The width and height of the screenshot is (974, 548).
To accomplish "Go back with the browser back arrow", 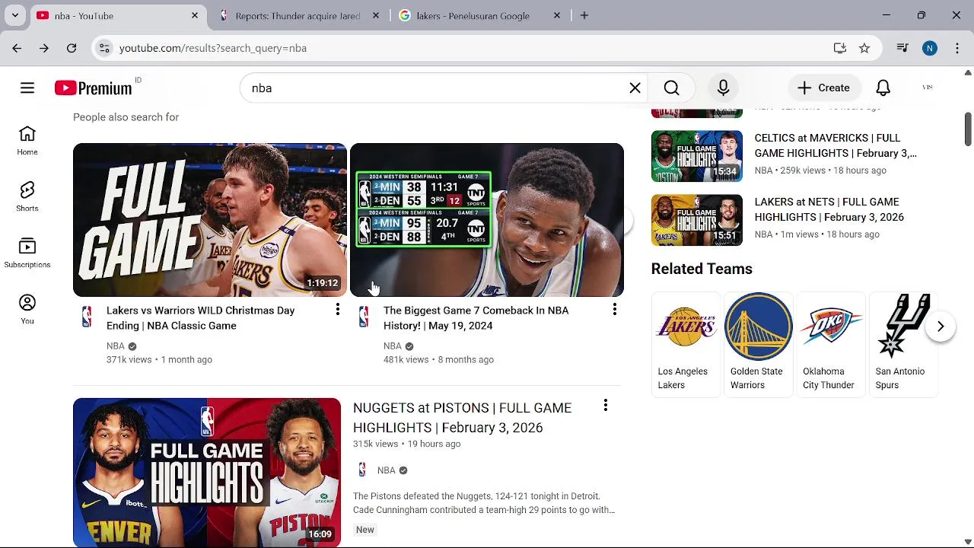I will pyautogui.click(x=17, y=48).
